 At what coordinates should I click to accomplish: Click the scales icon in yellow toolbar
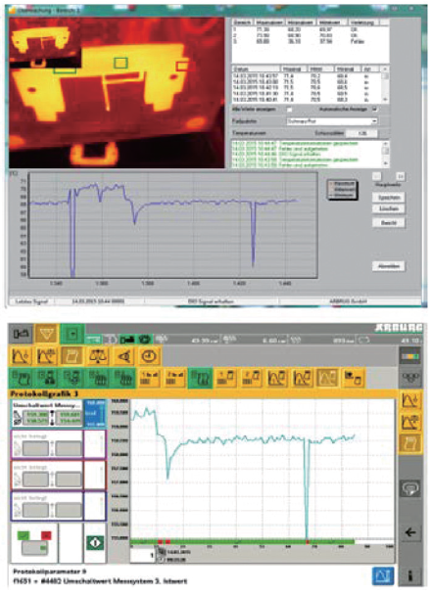point(98,356)
